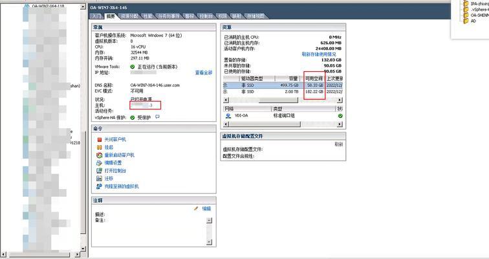Click the 网络 column header

click(247, 109)
